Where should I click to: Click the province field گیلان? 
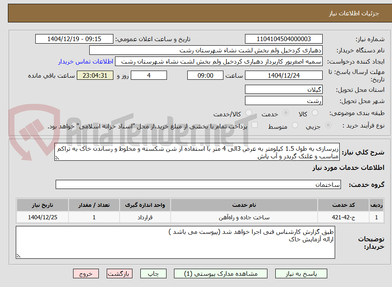[284, 89]
